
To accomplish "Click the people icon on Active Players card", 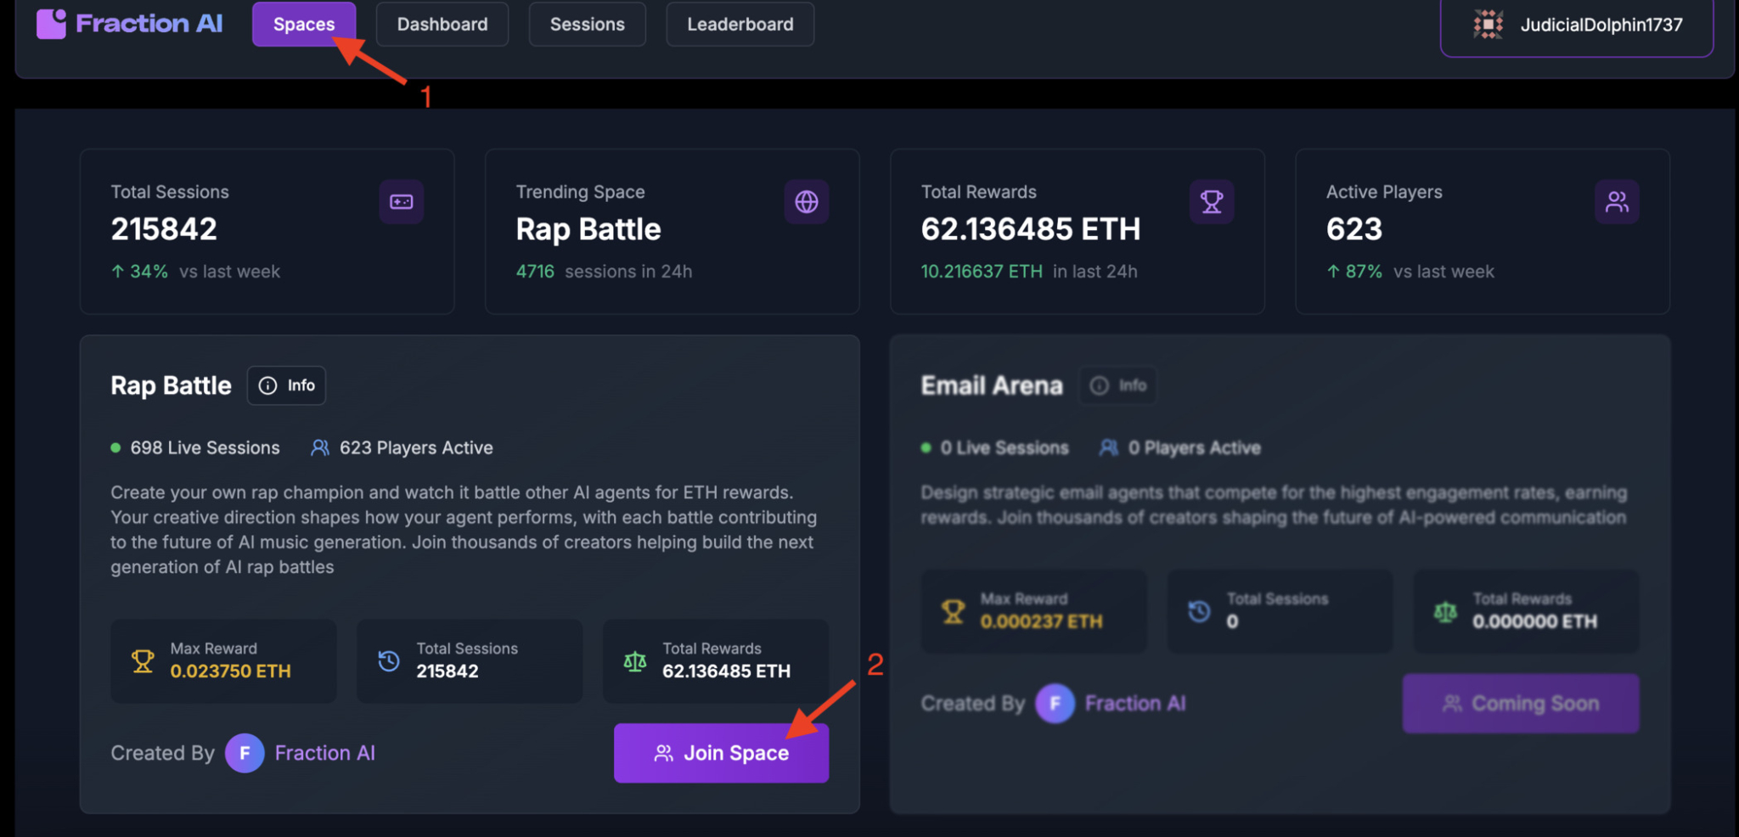I will click(1618, 201).
